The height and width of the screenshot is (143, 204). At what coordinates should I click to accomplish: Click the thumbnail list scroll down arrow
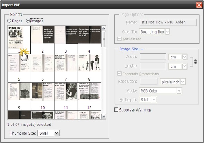pos(104,116)
